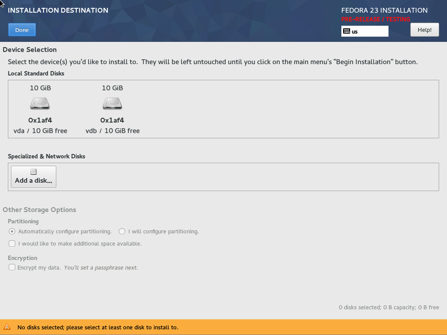Click the warning triangle icon in the notification bar
The height and width of the screenshot is (335, 447).
tap(7, 327)
